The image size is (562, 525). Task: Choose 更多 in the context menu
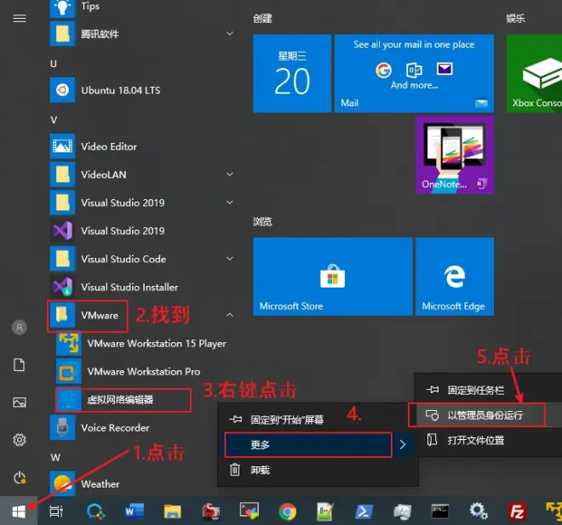pyautogui.click(x=318, y=445)
